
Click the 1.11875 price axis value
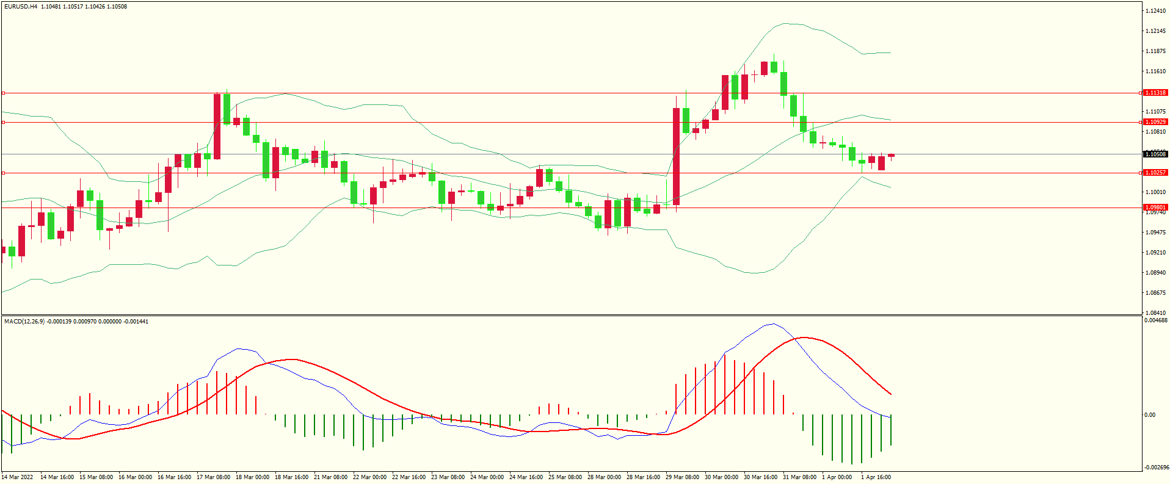pyautogui.click(x=1156, y=51)
